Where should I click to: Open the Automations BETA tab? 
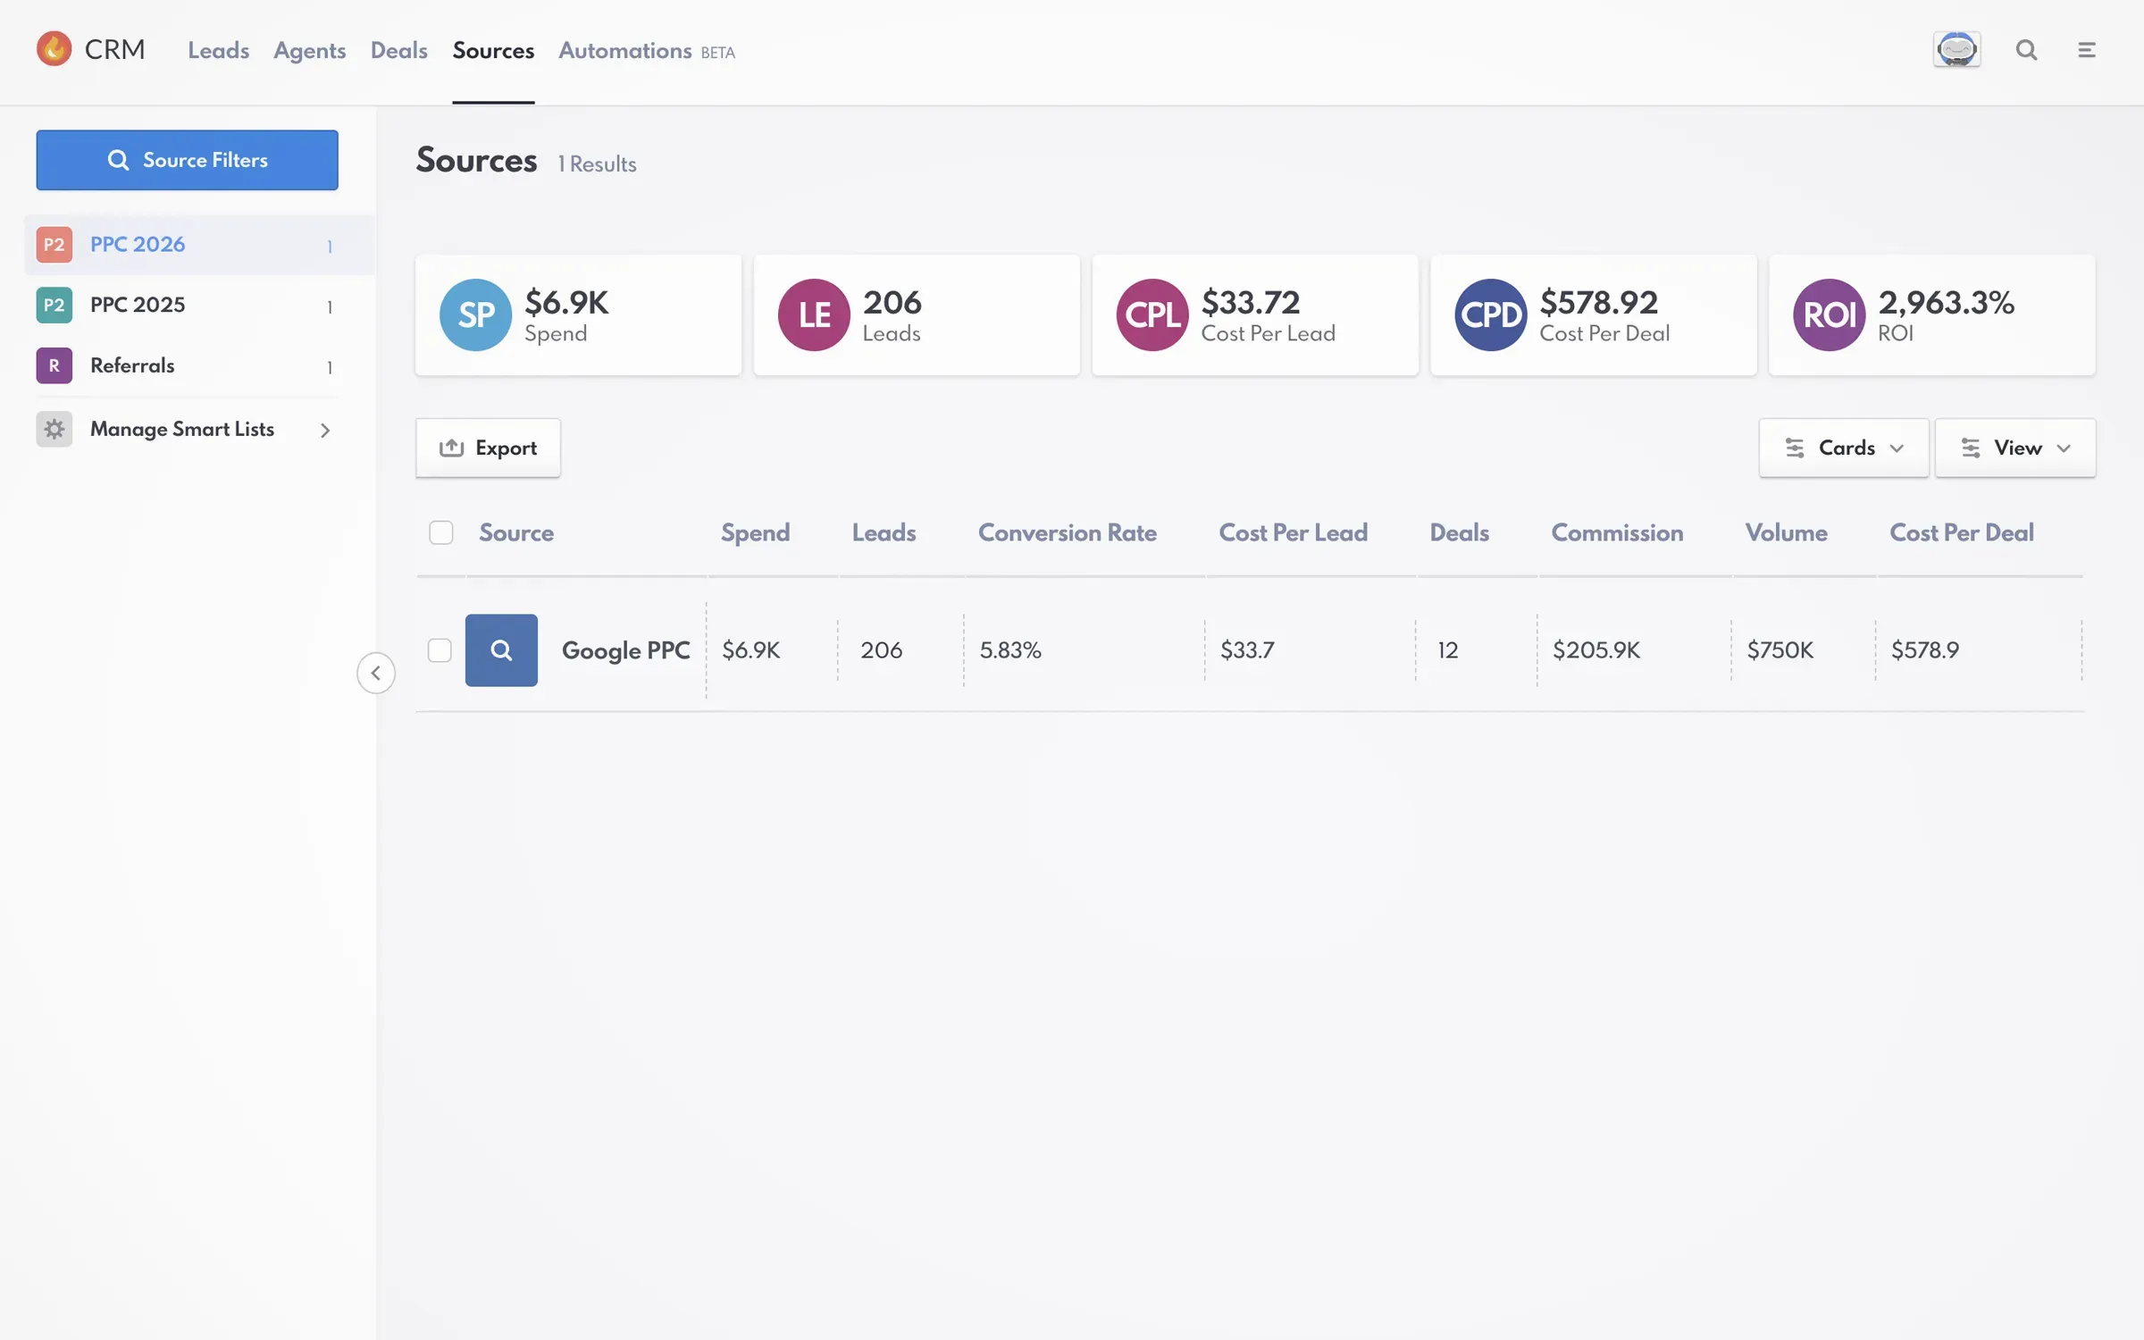[x=647, y=51]
